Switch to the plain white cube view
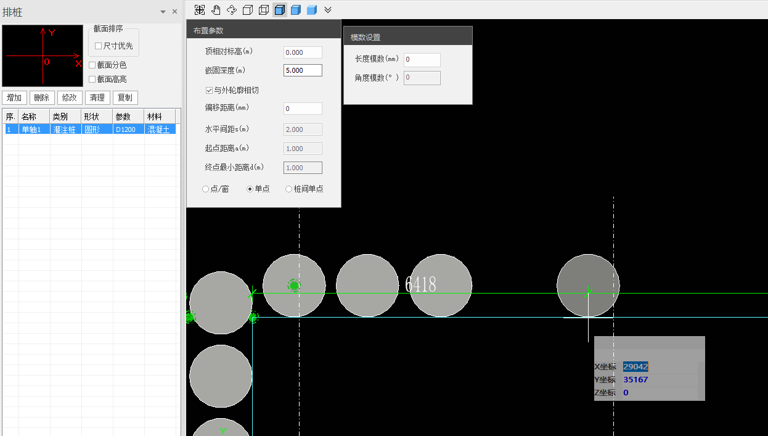768x436 pixels. pos(248,10)
